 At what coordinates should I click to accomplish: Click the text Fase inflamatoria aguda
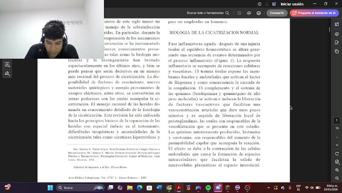click(x=193, y=44)
